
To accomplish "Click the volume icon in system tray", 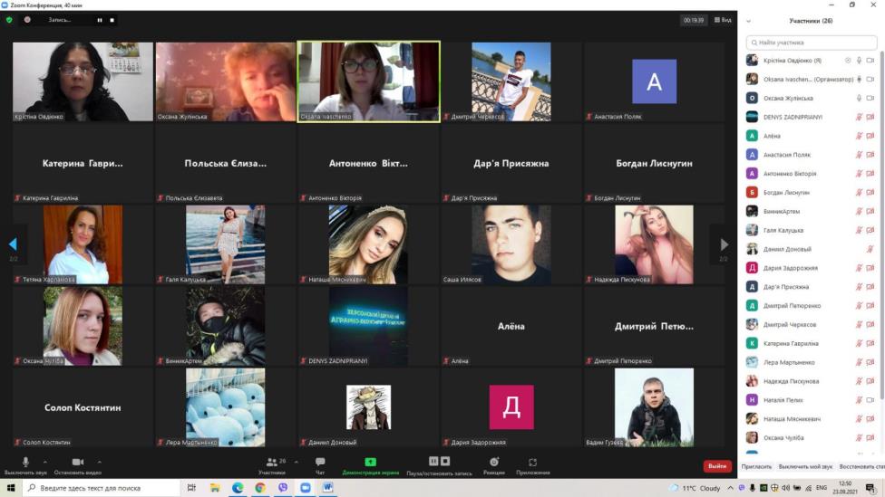I will tap(785, 488).
